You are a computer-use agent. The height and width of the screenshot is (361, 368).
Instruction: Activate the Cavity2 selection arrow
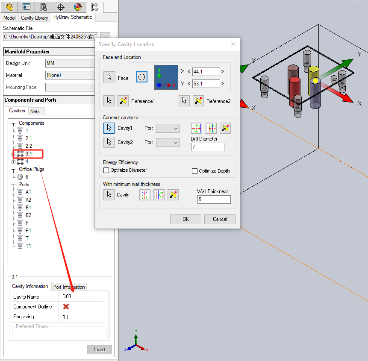[109, 142]
